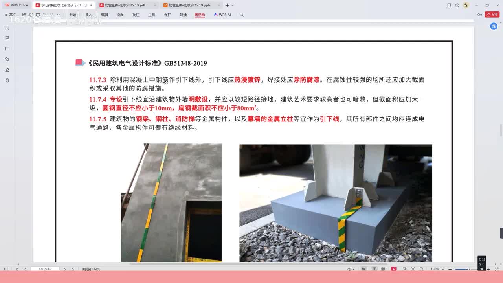Click the open file folder icon
This screenshot has height=283, width=503.
24,15
